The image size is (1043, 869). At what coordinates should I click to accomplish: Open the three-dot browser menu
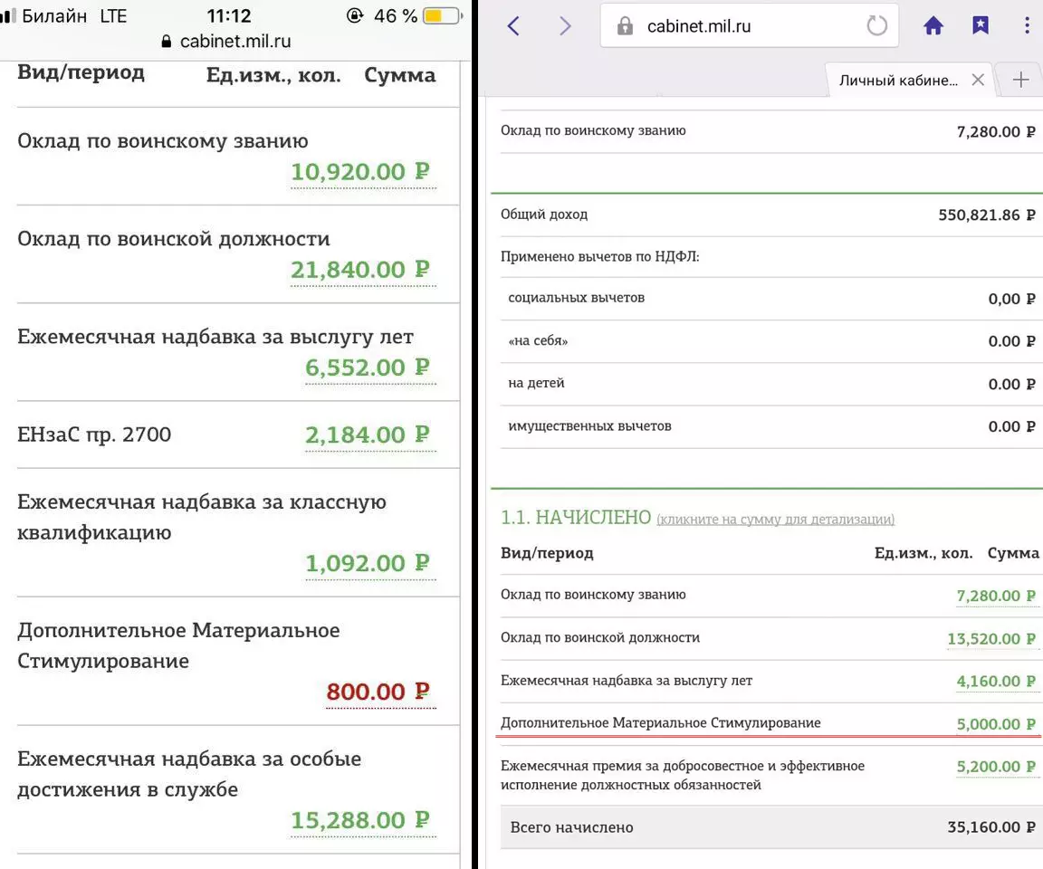1027,26
